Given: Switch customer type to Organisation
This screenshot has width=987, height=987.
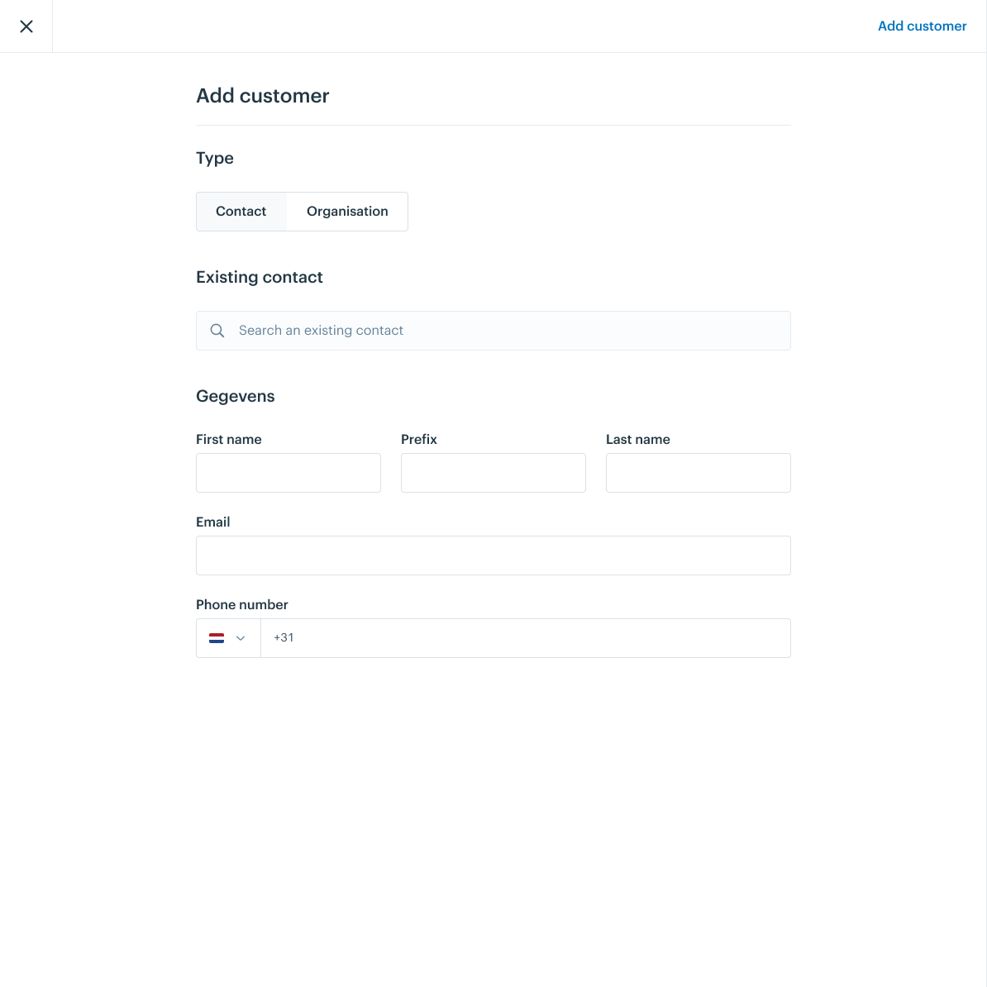Looking at the screenshot, I should pos(347,212).
